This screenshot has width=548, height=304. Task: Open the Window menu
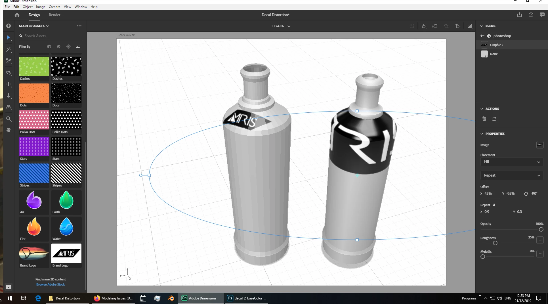tap(81, 7)
